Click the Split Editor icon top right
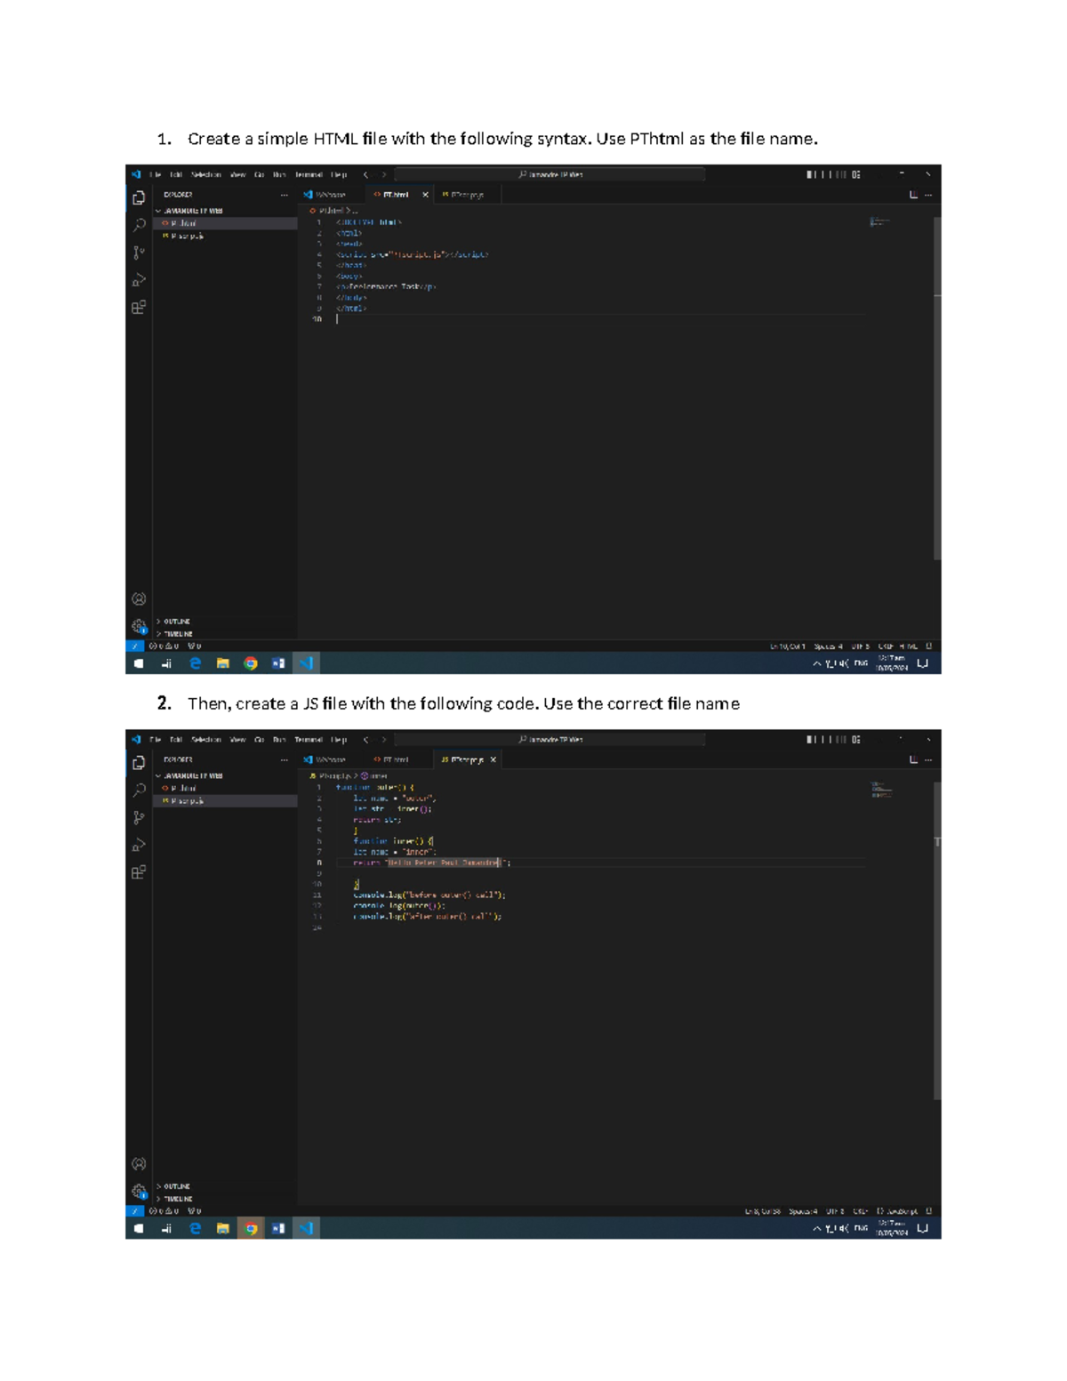This screenshot has height=1381, width=1067. [912, 194]
